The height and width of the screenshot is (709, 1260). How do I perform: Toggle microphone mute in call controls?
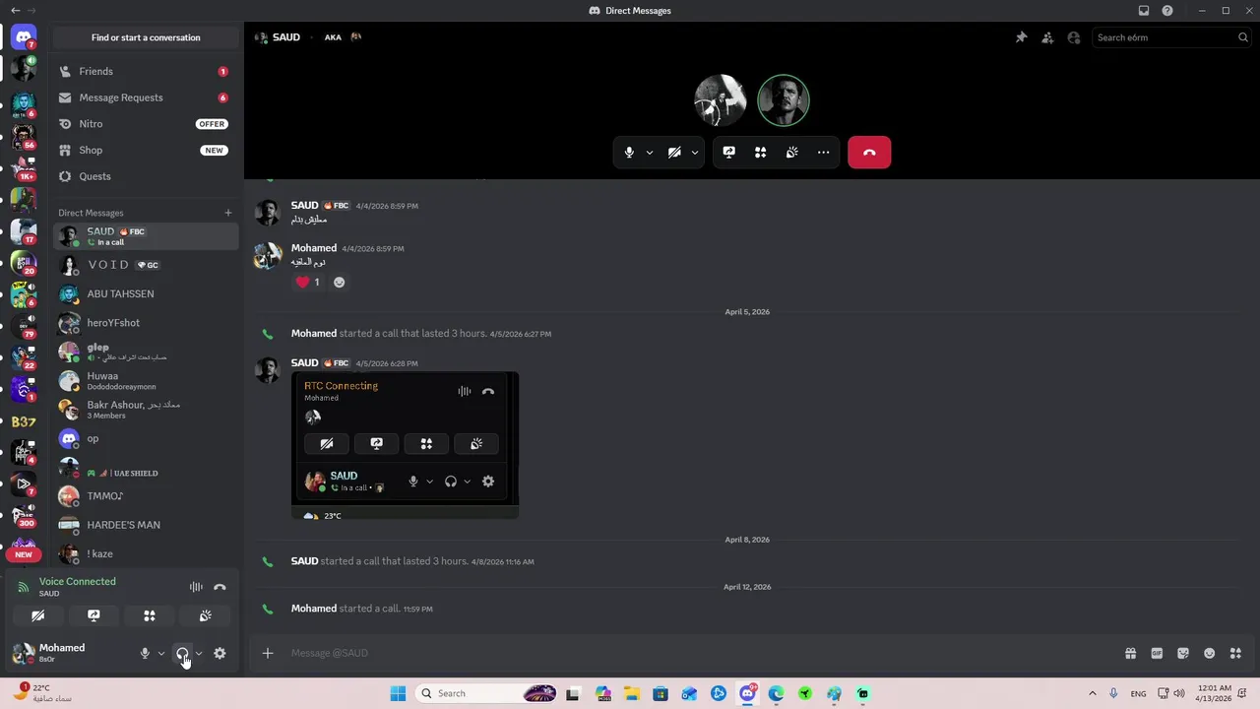(629, 153)
